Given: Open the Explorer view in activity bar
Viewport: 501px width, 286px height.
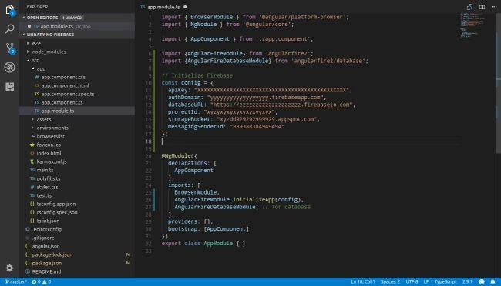Looking at the screenshot, I should pos(9,9).
